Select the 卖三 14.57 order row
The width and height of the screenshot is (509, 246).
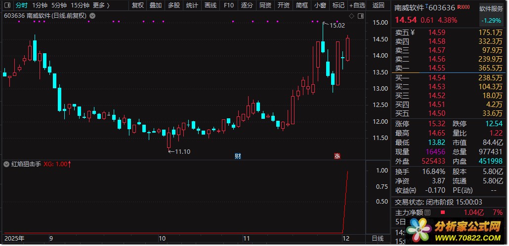pyautogui.click(x=449, y=50)
